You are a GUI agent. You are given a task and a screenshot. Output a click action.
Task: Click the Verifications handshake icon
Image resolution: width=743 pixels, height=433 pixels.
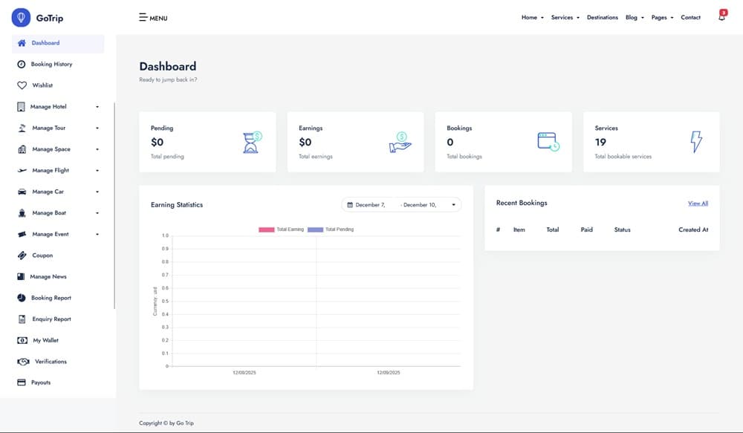22,362
